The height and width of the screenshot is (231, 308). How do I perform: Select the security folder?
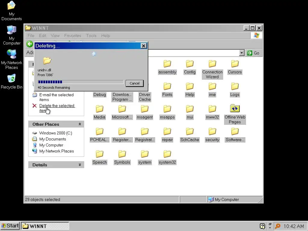(x=212, y=135)
